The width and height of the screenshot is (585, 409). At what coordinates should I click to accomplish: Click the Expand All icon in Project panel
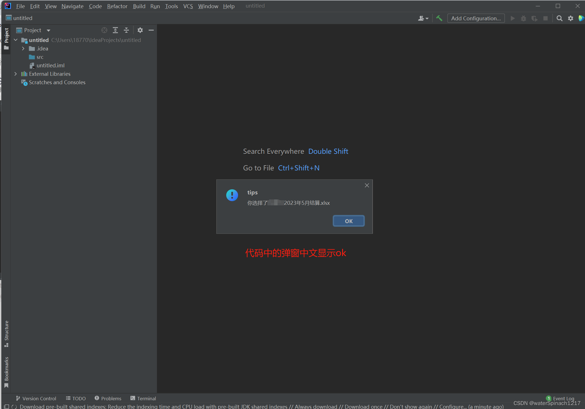[x=115, y=30]
